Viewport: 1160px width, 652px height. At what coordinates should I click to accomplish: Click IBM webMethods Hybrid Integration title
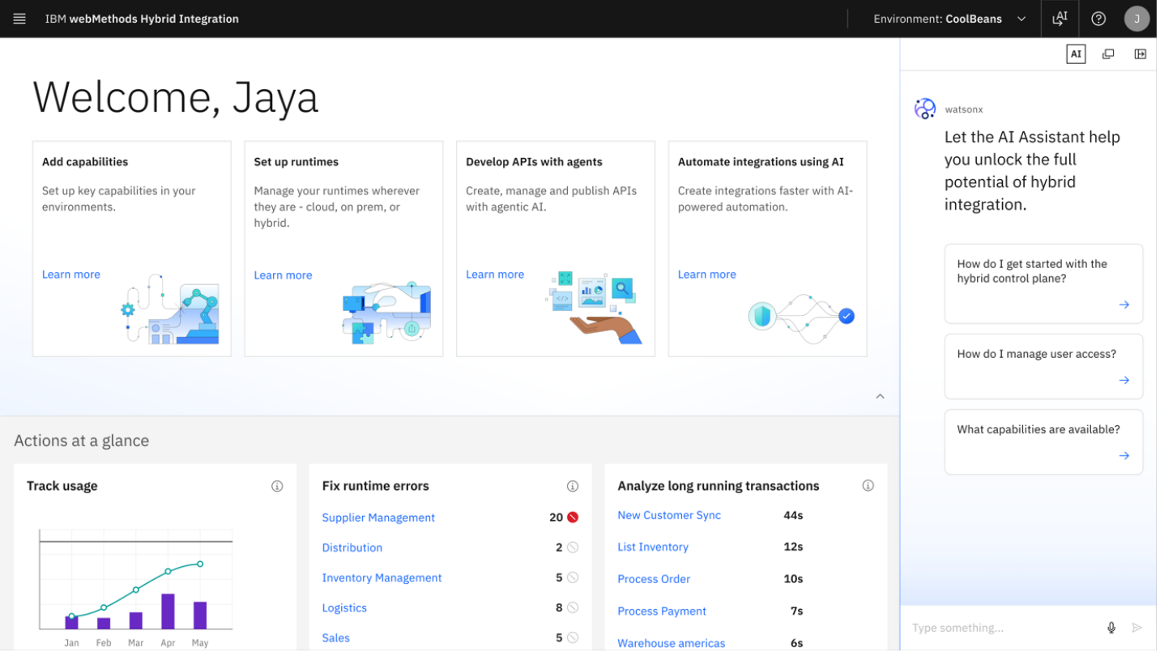pos(142,19)
